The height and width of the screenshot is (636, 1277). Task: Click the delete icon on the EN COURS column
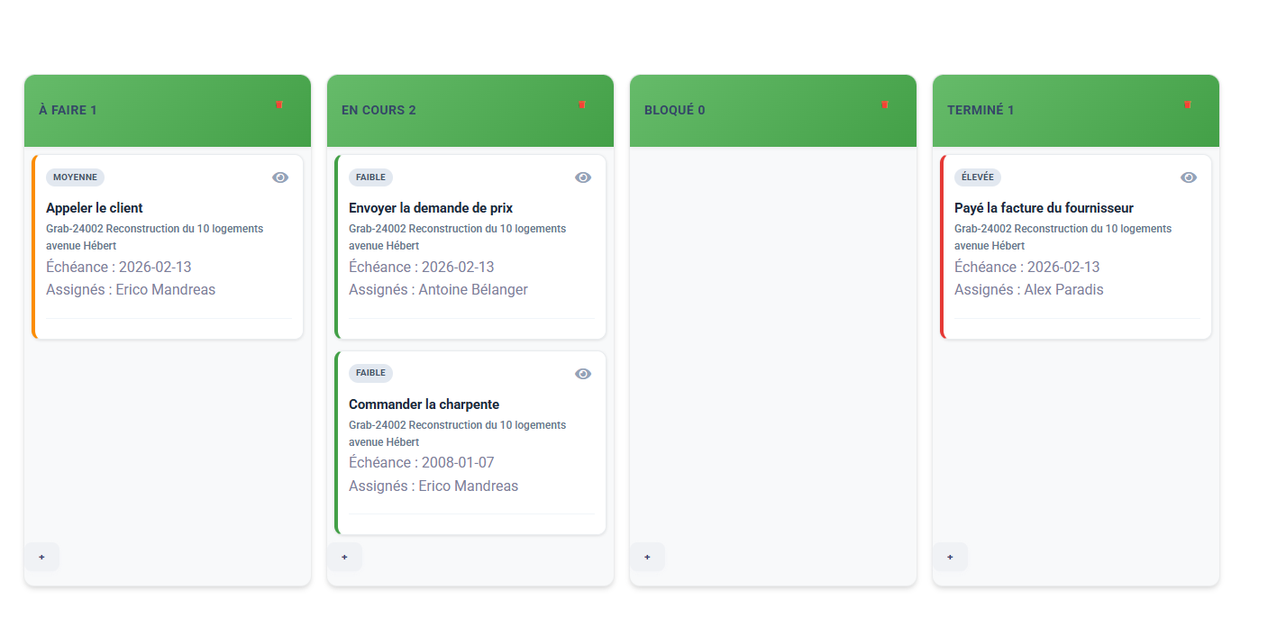(x=582, y=104)
